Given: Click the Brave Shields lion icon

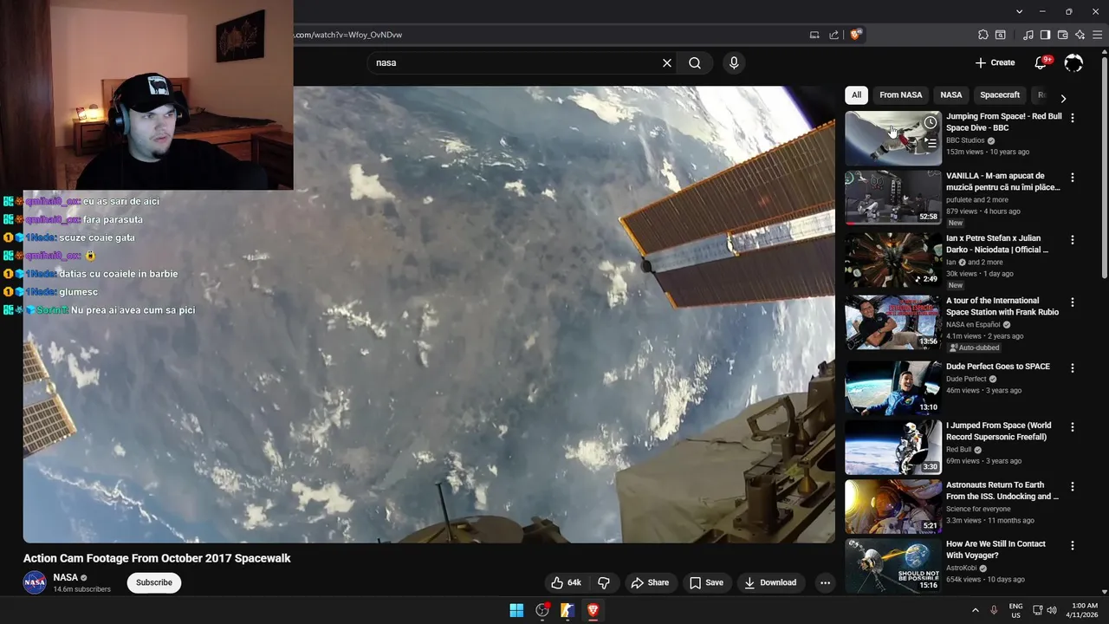Looking at the screenshot, I should (856, 35).
